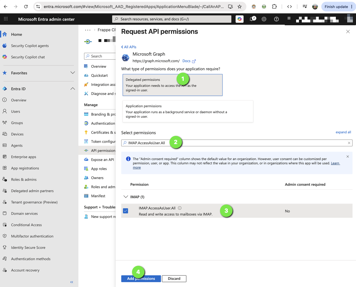The width and height of the screenshot is (356, 287).
Task: Click the Security Copilot chat icon
Action: [5, 57]
